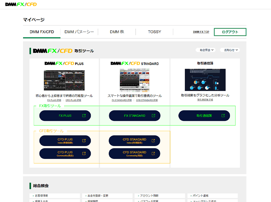Click external-link icon on FX PLUS button
The width and height of the screenshot is (271, 202).
(84, 116)
